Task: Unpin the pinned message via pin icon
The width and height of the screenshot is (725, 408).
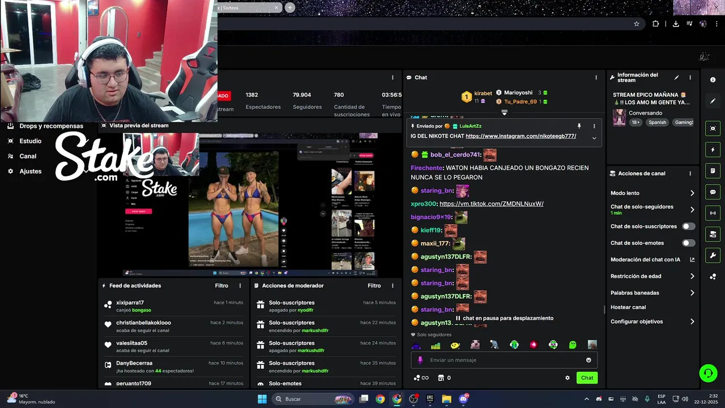Action: pos(579,126)
